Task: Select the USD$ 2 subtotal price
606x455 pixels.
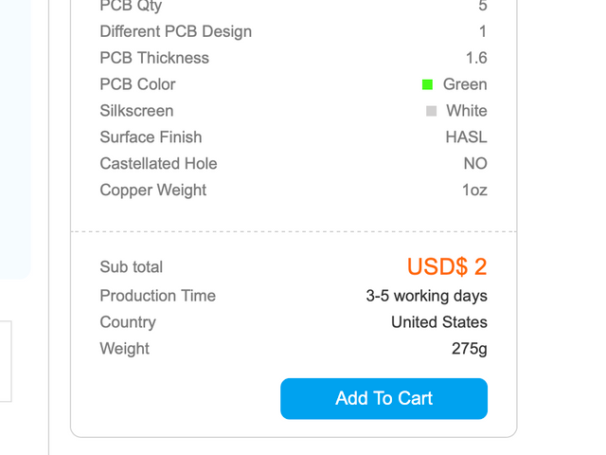Action: point(447,266)
